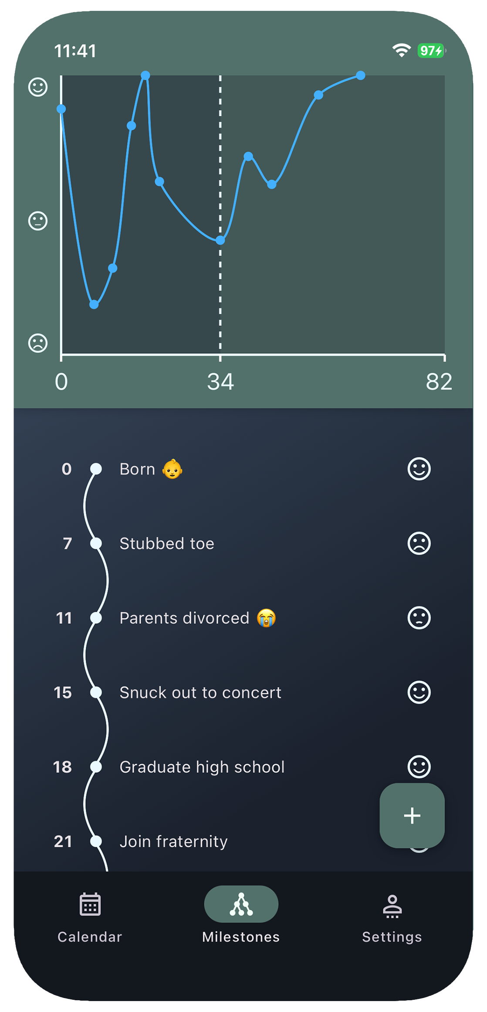Screen dimensions: 487x1012
Task: Click the happy face icon beside Graduate high school
Action: 419,767
